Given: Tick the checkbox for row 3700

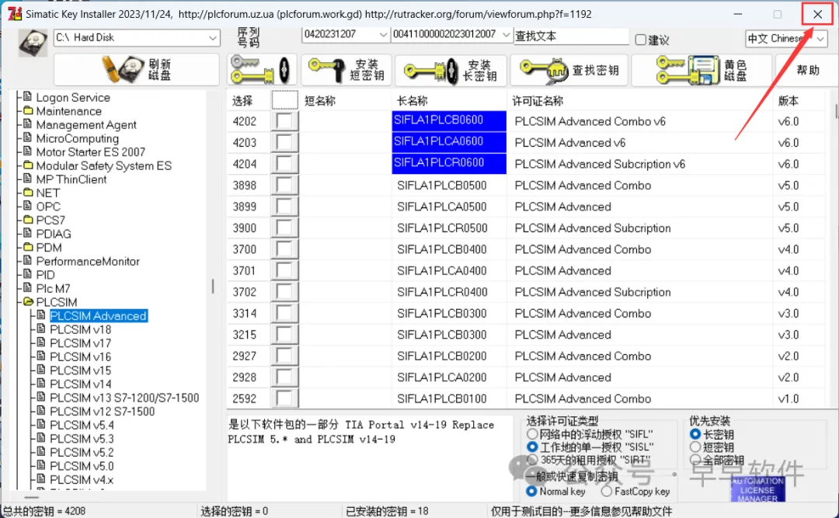Looking at the screenshot, I should [284, 249].
